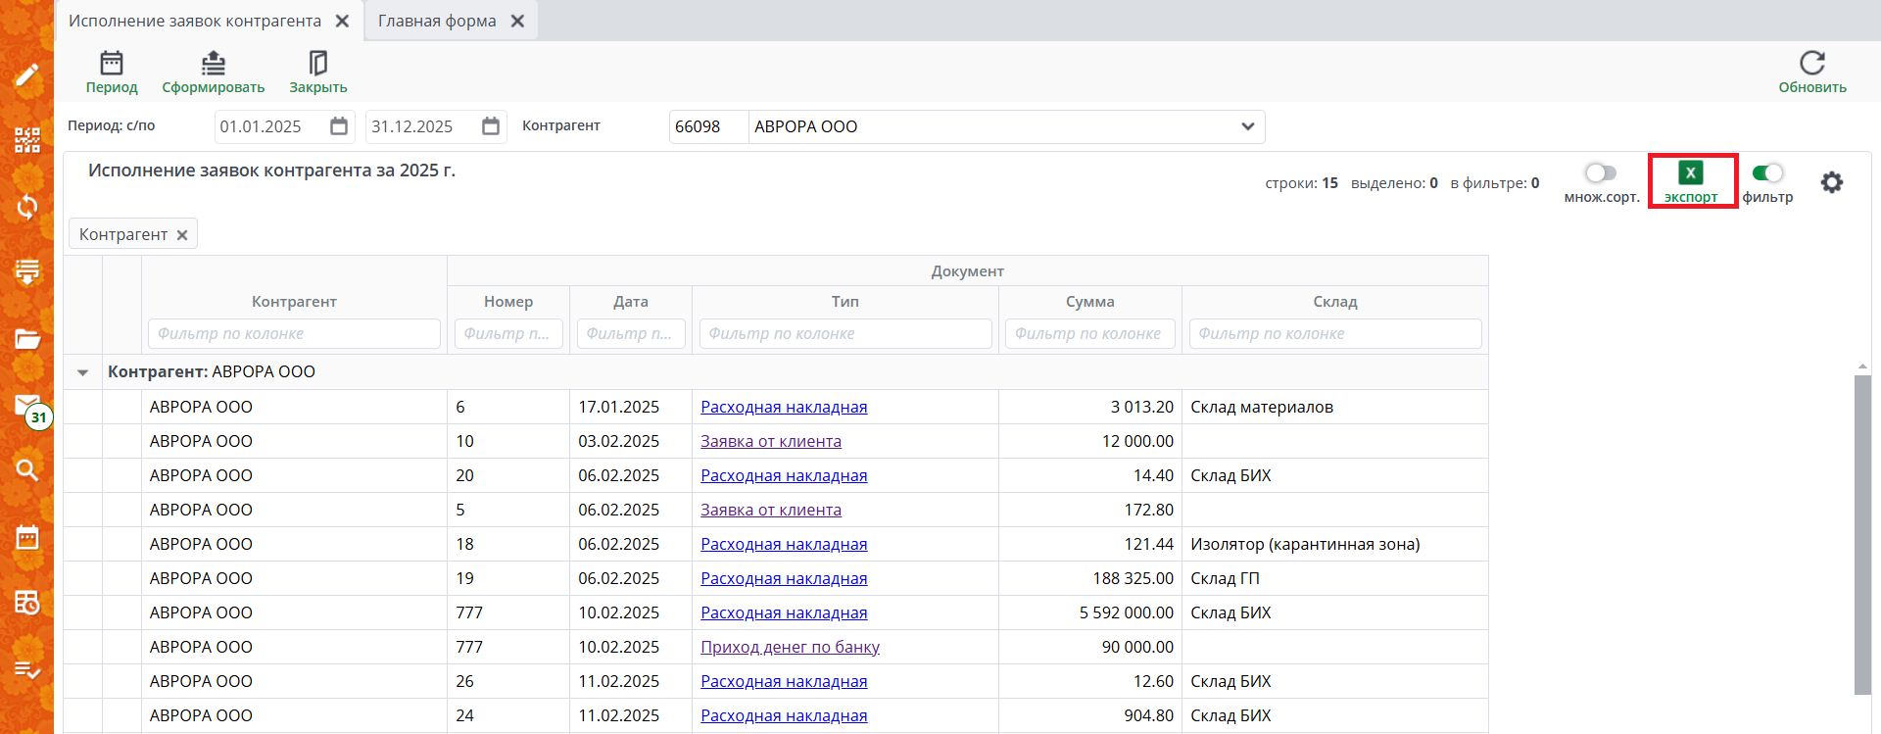
Task: Switch to the Главная форма tab
Action: coord(437,21)
